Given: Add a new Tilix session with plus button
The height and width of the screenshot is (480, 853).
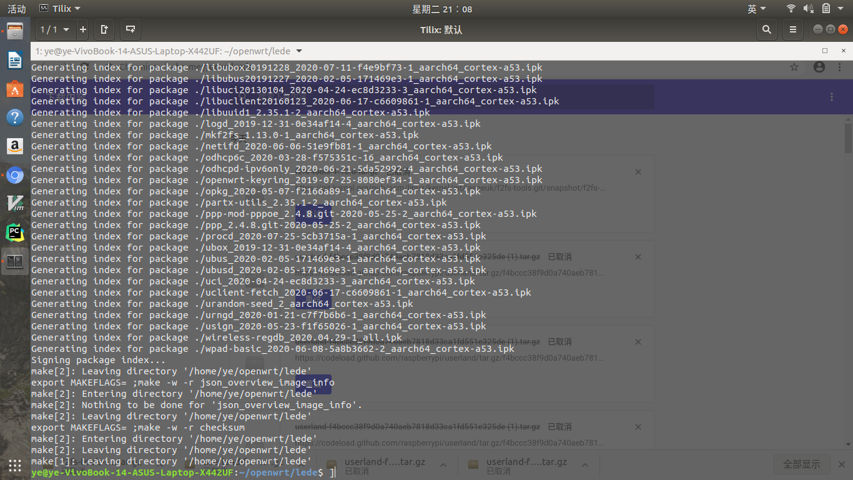Looking at the screenshot, I should (x=83, y=29).
